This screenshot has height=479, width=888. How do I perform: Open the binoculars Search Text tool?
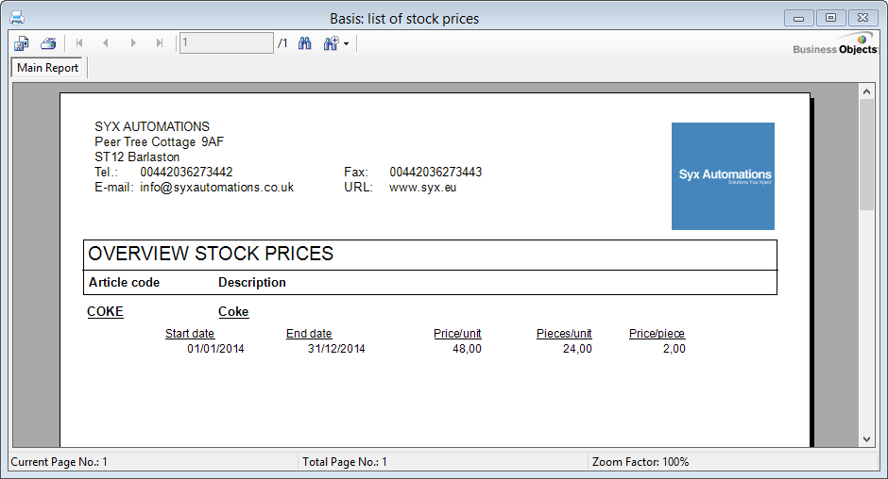pos(305,43)
